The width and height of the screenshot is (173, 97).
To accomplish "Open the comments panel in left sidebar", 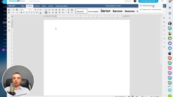I will [x=9, y=22].
